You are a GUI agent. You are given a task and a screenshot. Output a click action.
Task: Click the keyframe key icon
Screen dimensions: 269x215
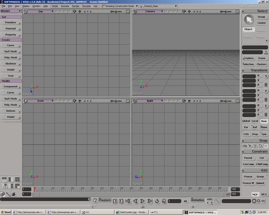pos(217,201)
